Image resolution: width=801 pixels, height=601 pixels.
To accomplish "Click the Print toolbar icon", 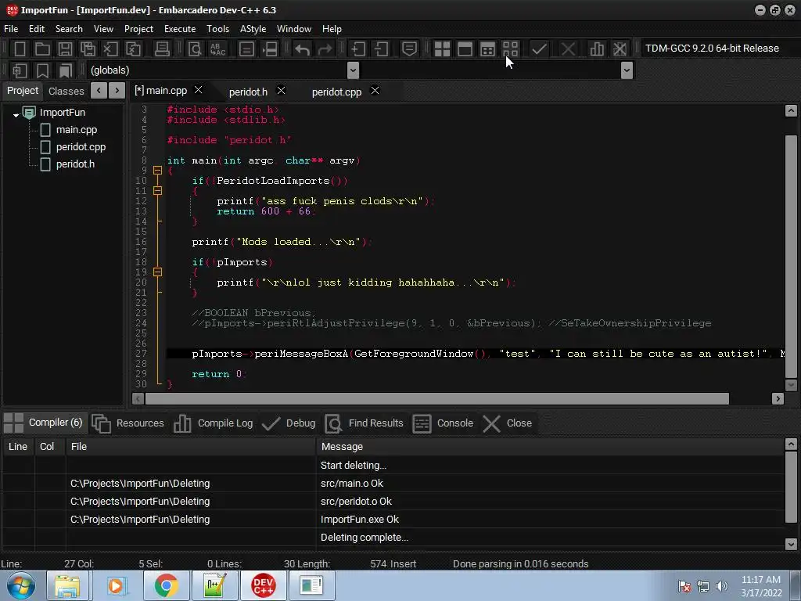I will [162, 49].
